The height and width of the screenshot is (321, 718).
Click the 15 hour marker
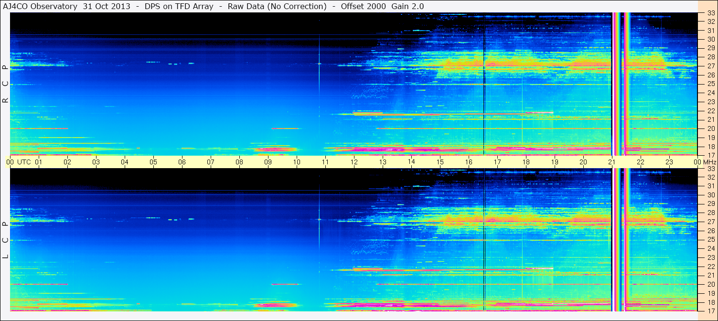coord(440,162)
